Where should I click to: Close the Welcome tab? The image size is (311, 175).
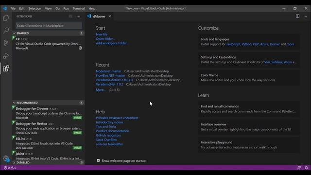110,16
